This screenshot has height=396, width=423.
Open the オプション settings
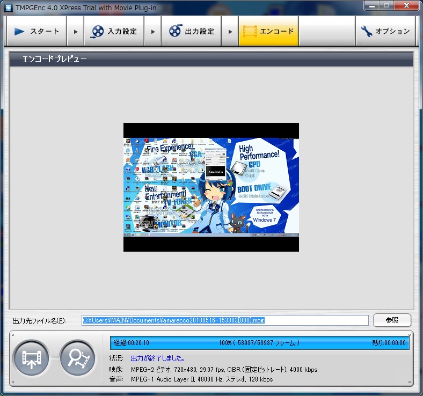pos(385,31)
